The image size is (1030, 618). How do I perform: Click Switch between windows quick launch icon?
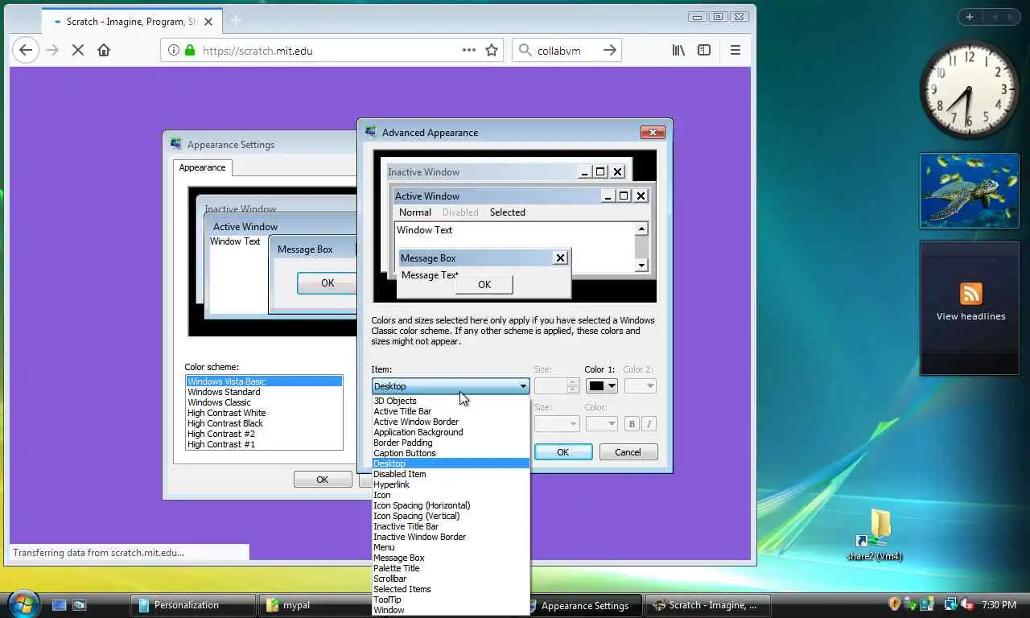tap(80, 605)
